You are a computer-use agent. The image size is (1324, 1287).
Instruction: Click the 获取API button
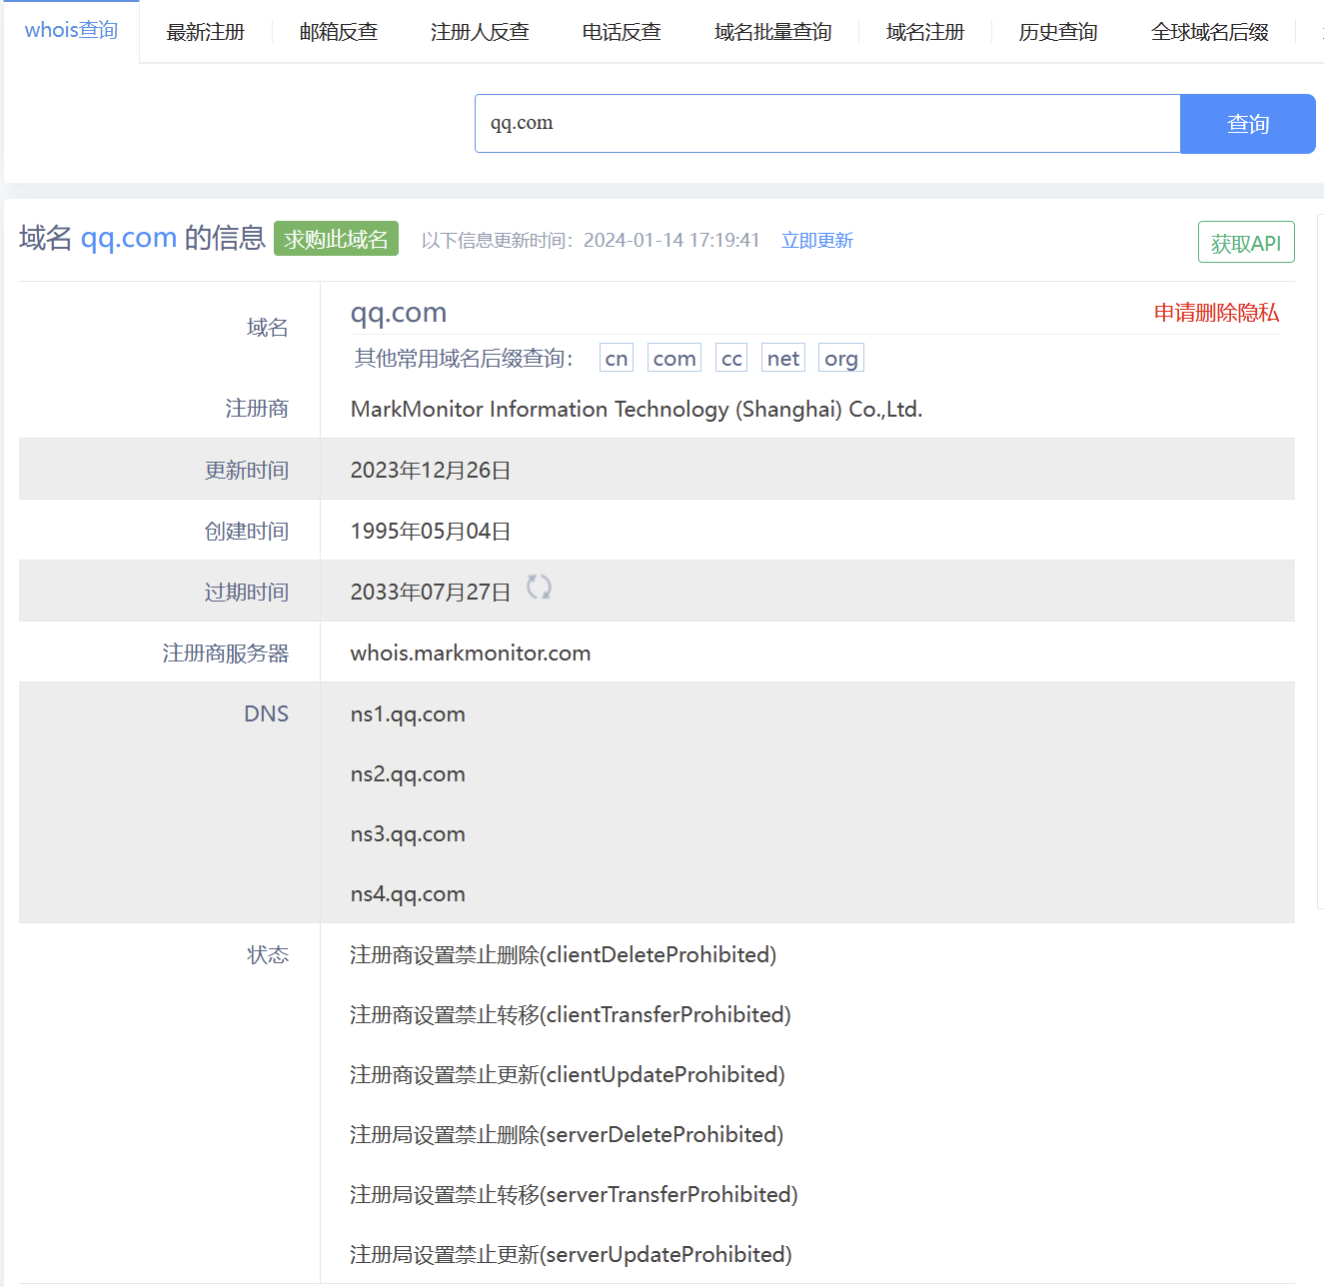pyautogui.click(x=1246, y=243)
